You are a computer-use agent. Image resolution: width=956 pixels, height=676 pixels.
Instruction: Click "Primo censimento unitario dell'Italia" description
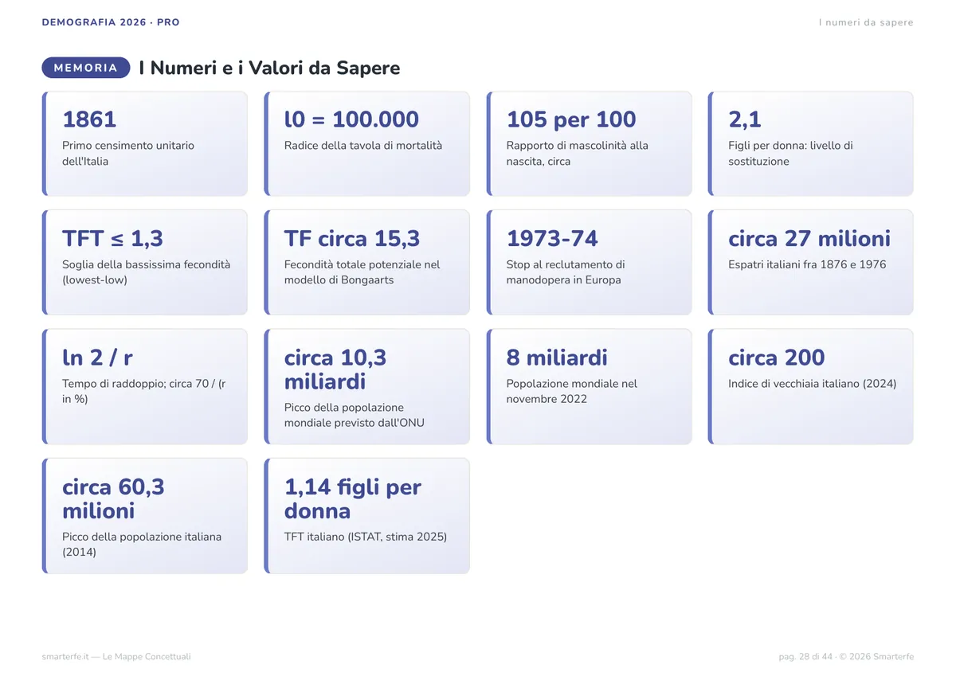click(x=128, y=154)
